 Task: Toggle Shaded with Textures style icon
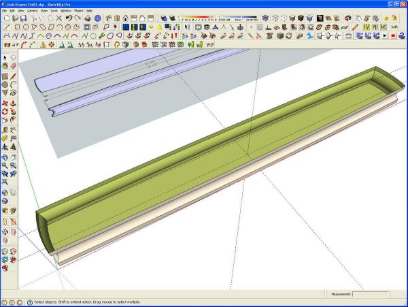pyautogui.click(x=301, y=18)
